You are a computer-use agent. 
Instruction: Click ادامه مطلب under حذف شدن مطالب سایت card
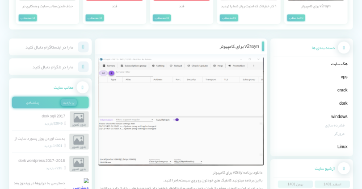coord(28,18)
